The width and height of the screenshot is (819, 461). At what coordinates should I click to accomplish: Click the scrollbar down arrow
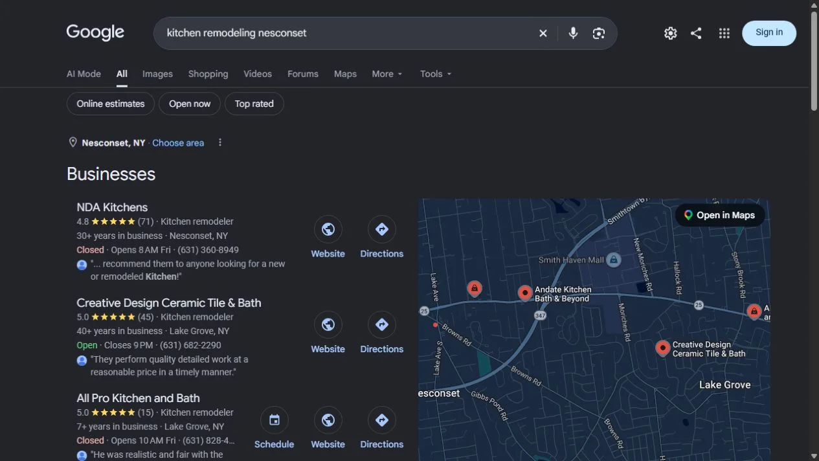pyautogui.click(x=814, y=456)
